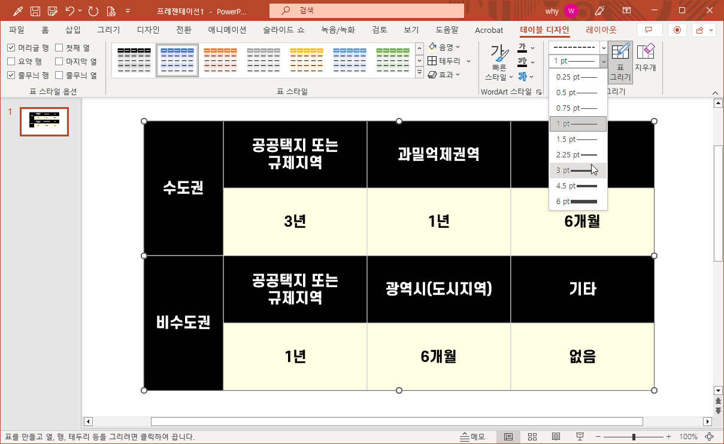The height and width of the screenshot is (444, 724).
Task: Choose 0.5 pt pen weight
Action: pos(578,93)
